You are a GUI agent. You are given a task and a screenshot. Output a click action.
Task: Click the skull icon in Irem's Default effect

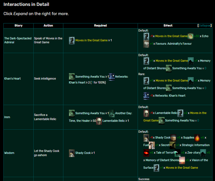click(146, 113)
